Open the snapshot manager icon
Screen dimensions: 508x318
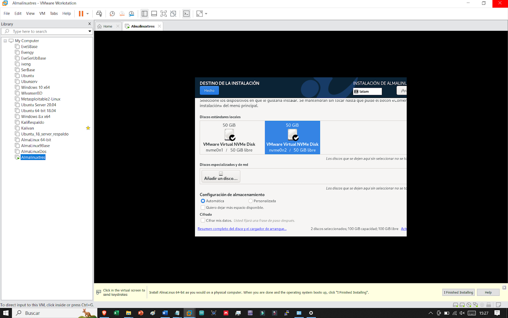[131, 14]
